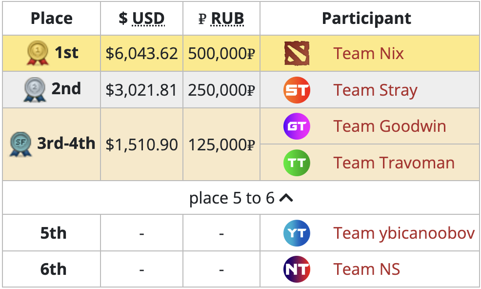Click the orange ST Team Stray icon
The image size is (481, 289).
coord(297,90)
